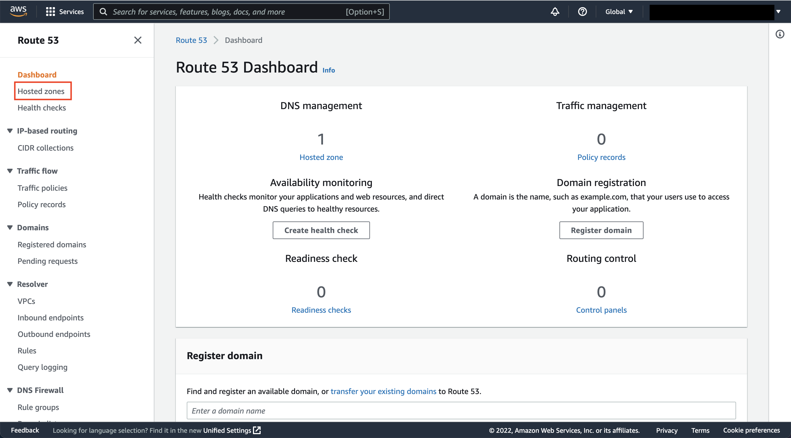Collapse the Traffic flow section

pos(10,171)
